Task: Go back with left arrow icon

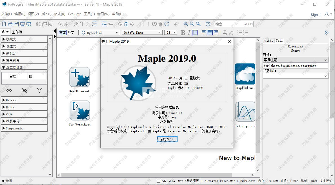Action: [x=120, y=24]
